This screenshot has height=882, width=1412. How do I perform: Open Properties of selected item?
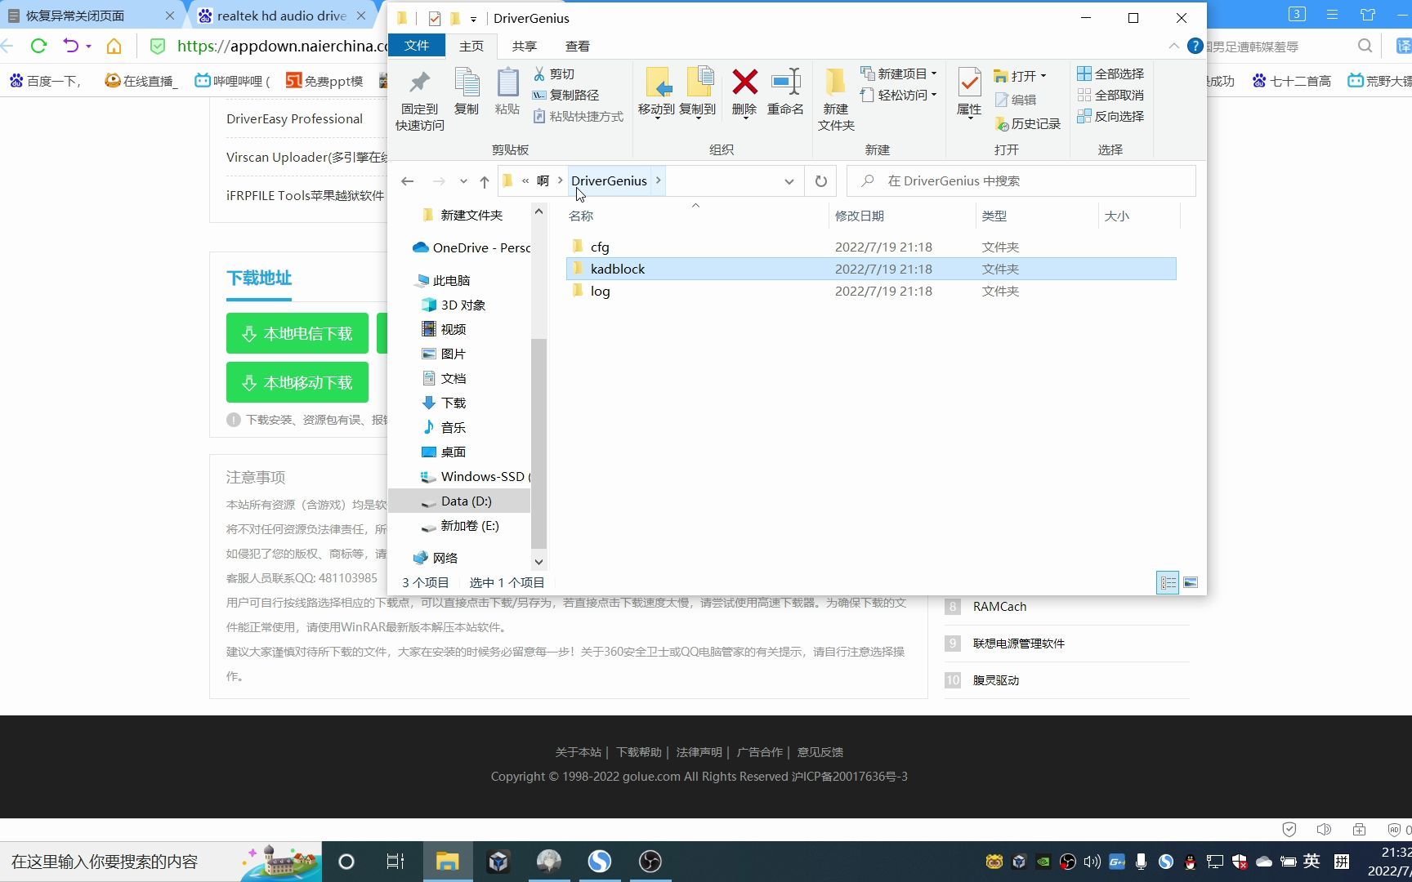coord(969,92)
